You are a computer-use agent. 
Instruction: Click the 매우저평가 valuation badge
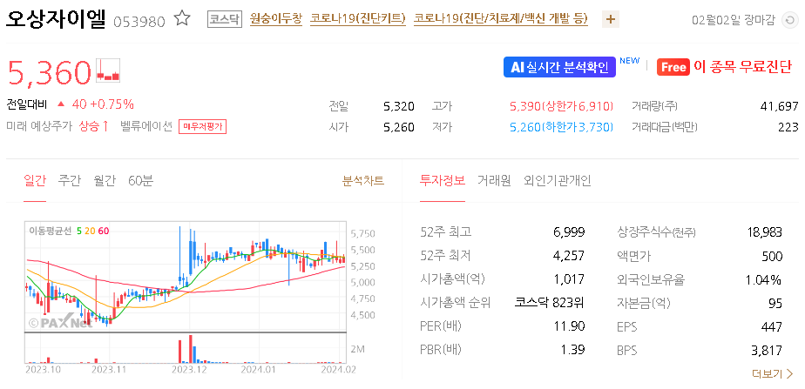point(202,126)
